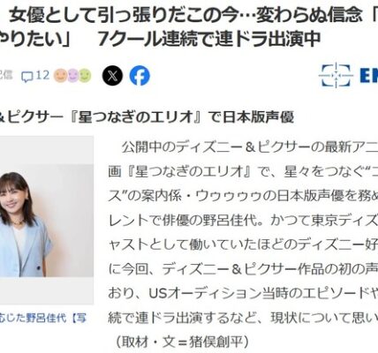Share the article on X
The width and height of the screenshot is (378, 353).
click(x=112, y=76)
